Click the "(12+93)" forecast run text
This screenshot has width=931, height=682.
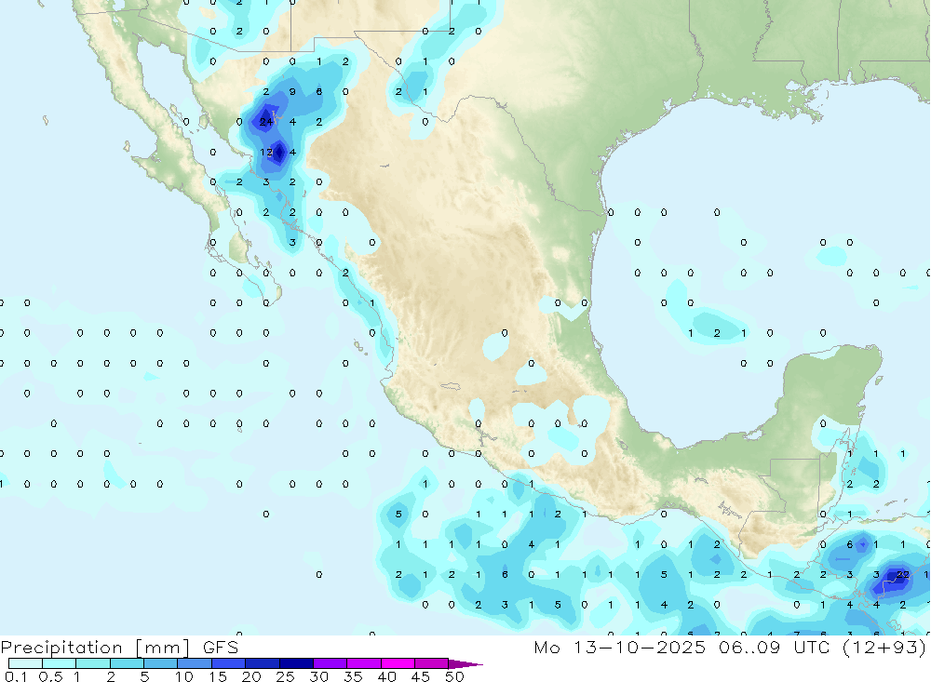pos(884,647)
